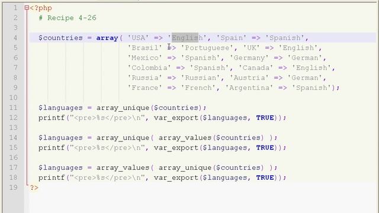Click the 'Brasil' key string

[144, 48]
